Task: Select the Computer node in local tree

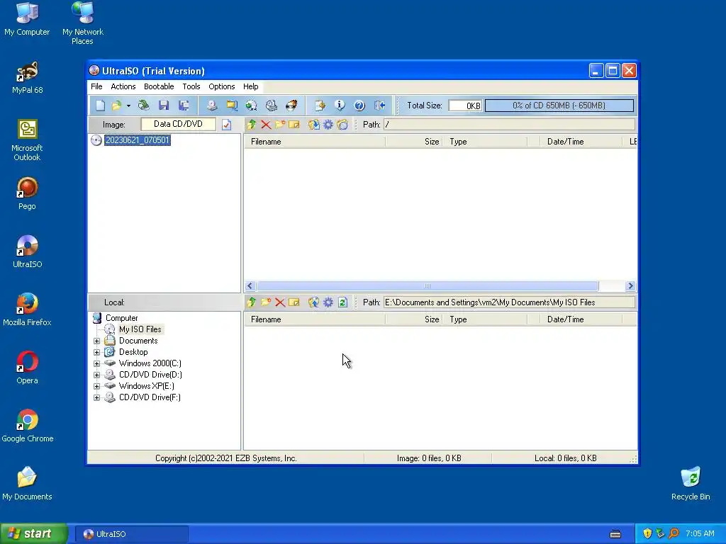Action: click(122, 318)
